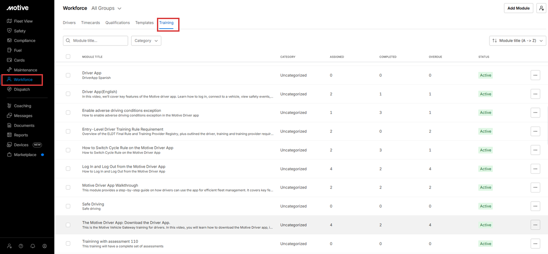
Task: Open Dispatch from the sidebar icon
Action: pyautogui.click(x=10, y=89)
